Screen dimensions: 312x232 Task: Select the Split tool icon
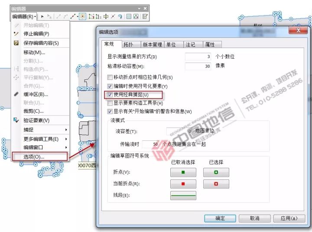pyautogui.click(x=113, y=16)
